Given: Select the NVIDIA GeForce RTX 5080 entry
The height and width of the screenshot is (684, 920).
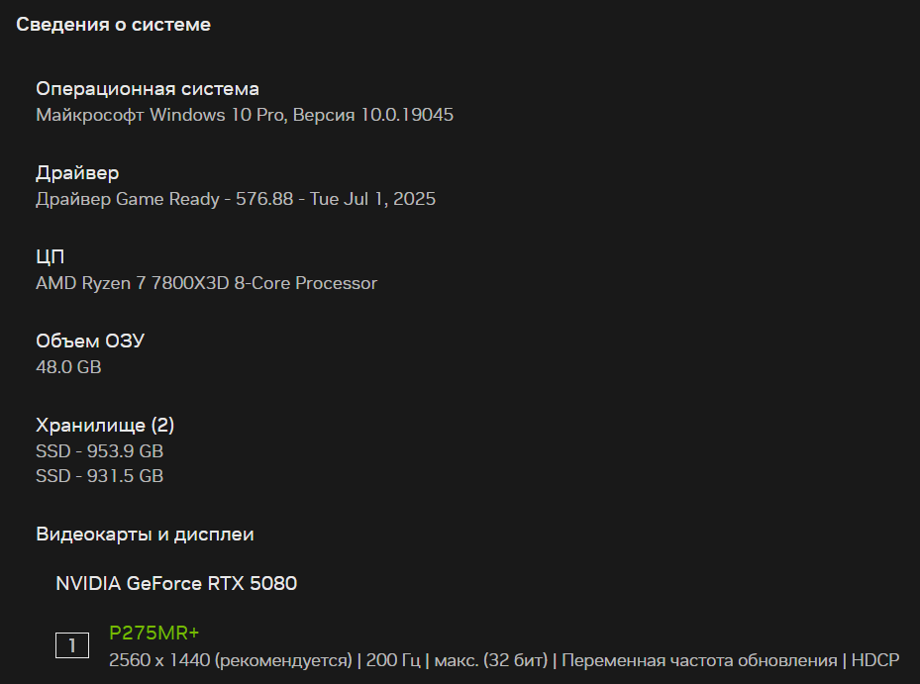Looking at the screenshot, I should tap(176, 583).
